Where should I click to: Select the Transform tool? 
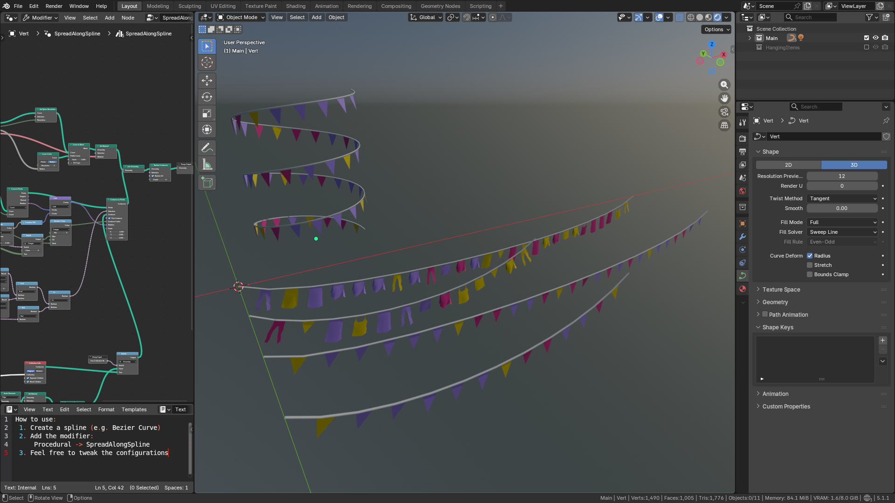207,129
